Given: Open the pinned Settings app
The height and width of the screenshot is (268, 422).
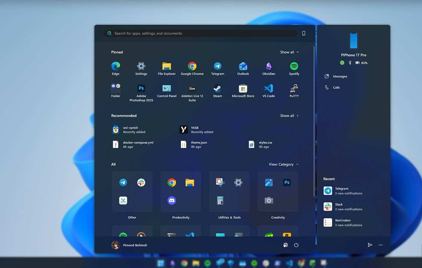Looking at the screenshot, I should [x=141, y=68].
